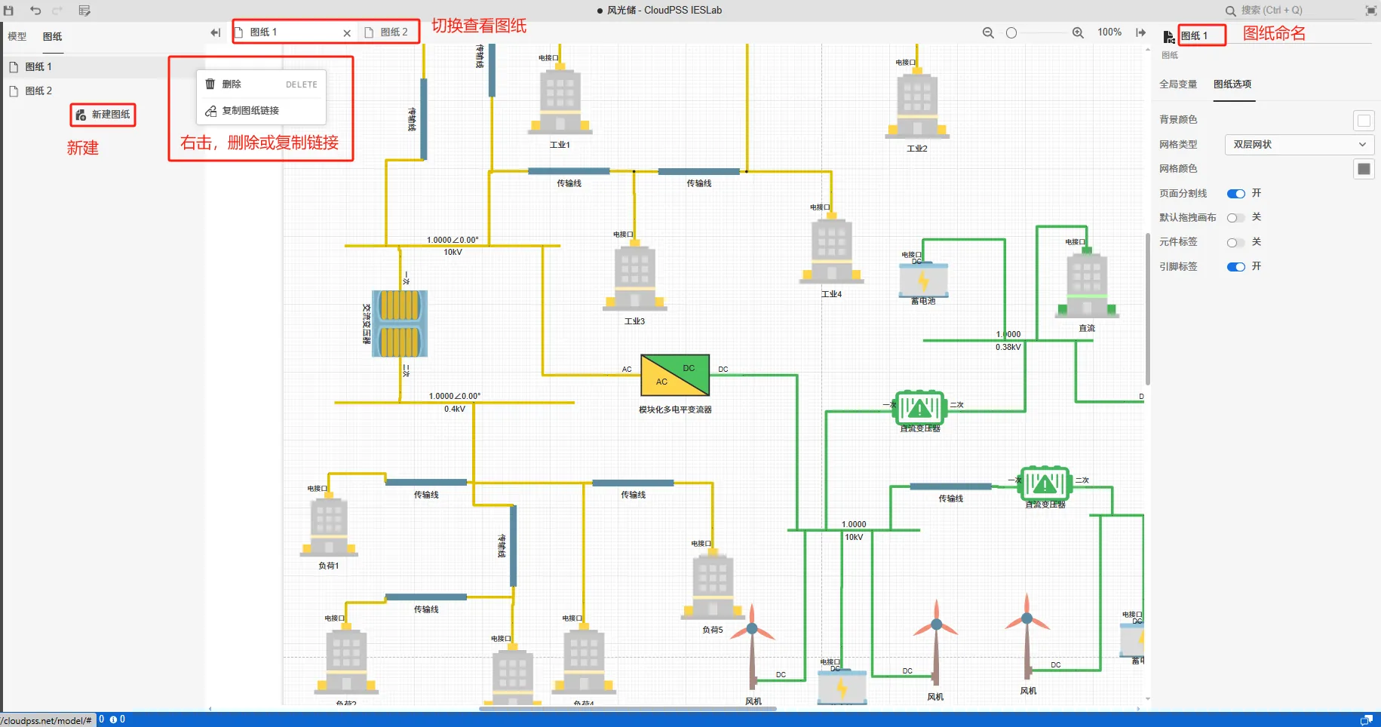Viewport: 1381px width, 727px height.
Task: Click the 0.38kV DC bus label
Action: tap(1008, 347)
